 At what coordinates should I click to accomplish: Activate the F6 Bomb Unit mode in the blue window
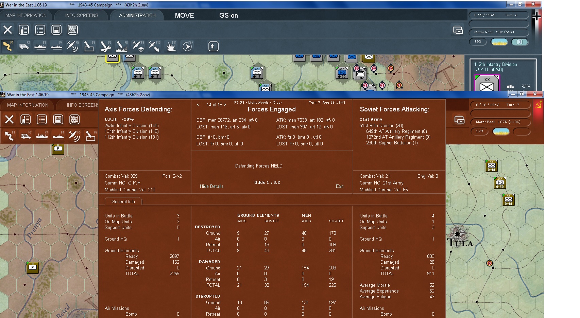89,46
